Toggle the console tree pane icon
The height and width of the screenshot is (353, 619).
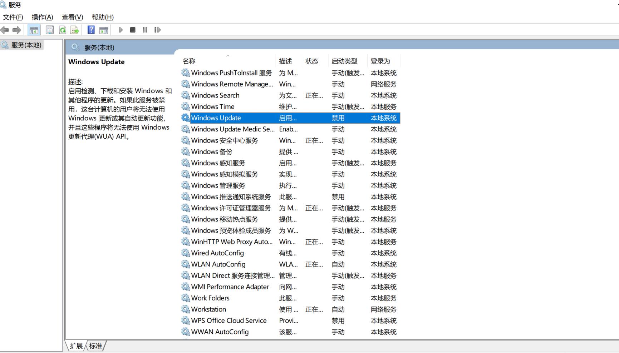34,30
